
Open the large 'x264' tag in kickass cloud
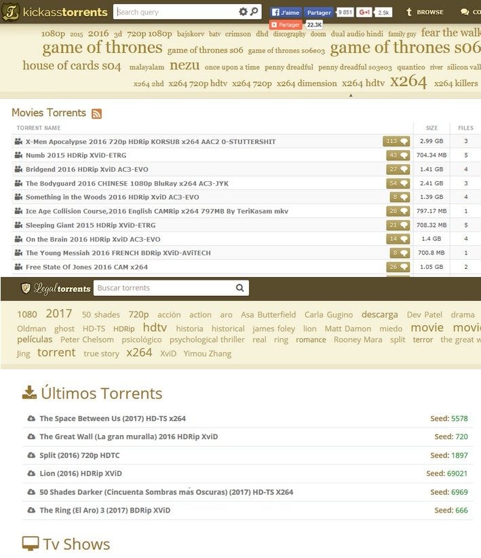[408, 82]
